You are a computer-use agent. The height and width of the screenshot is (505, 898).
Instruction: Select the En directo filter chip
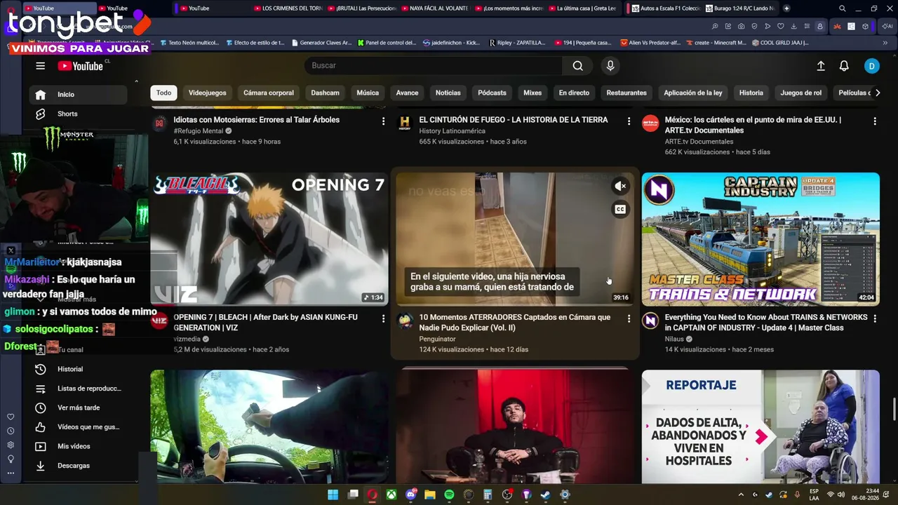click(574, 93)
